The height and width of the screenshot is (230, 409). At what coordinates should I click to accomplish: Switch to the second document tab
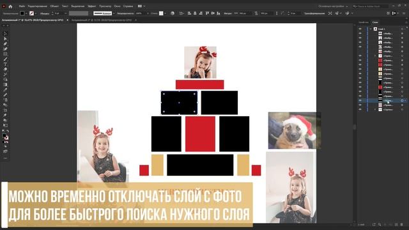(102, 20)
